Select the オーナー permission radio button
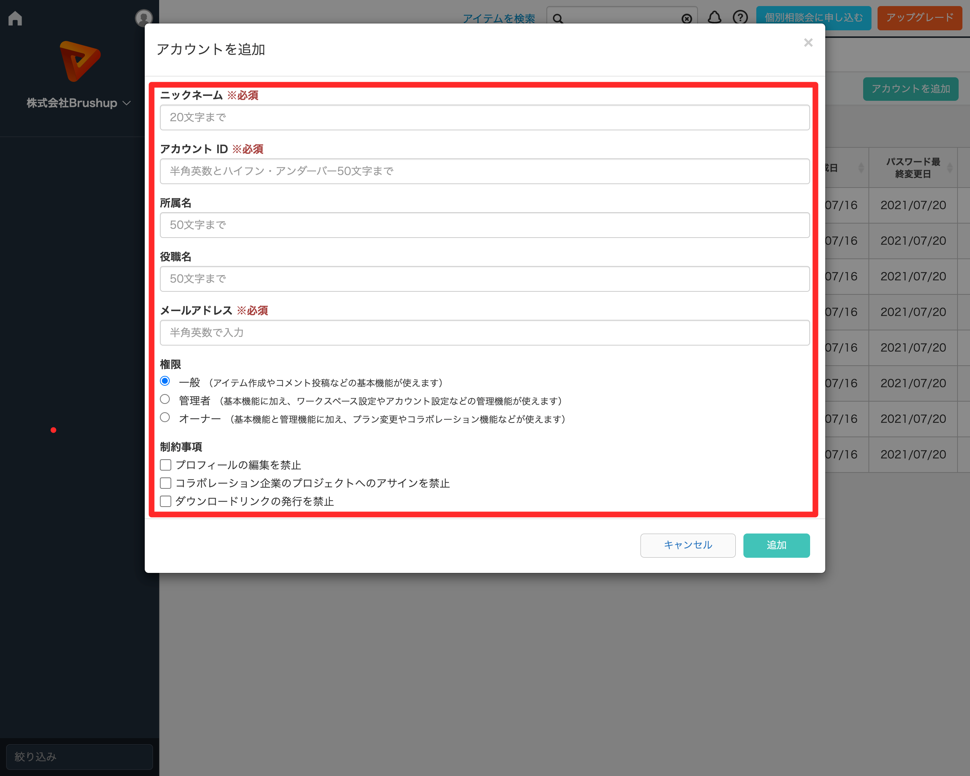 coord(165,418)
